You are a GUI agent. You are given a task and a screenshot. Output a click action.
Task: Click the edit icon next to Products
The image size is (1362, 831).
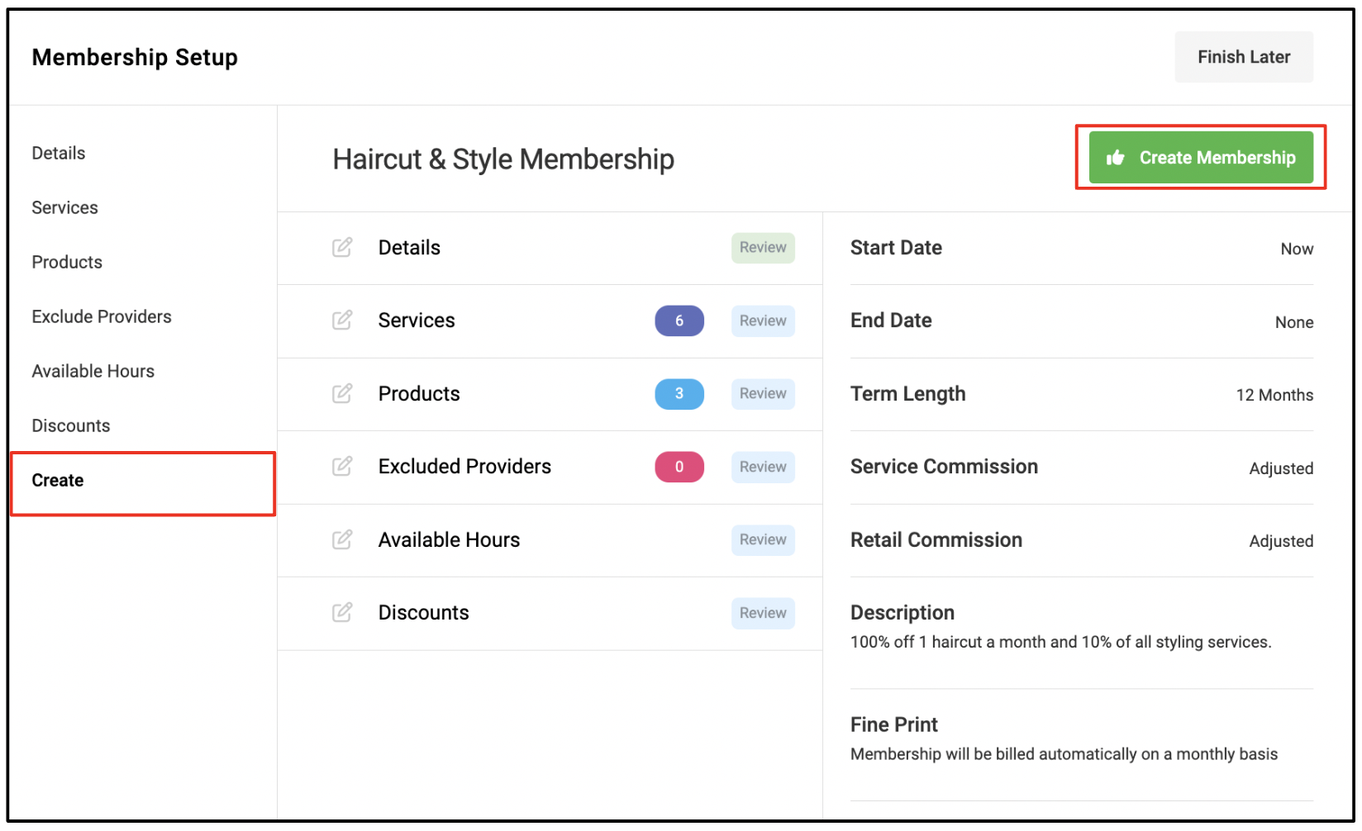coord(342,393)
